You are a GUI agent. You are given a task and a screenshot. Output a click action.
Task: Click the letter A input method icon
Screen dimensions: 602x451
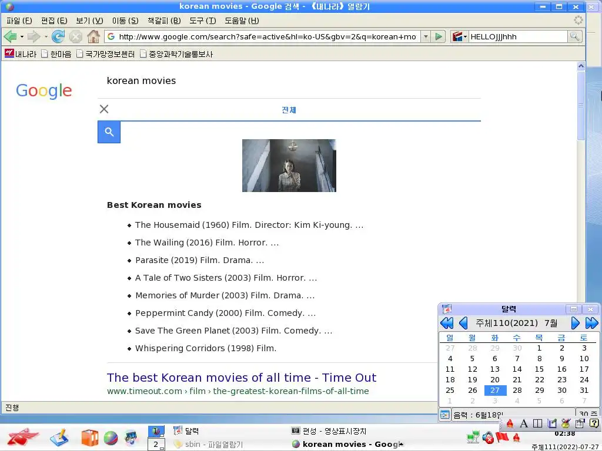(524, 423)
